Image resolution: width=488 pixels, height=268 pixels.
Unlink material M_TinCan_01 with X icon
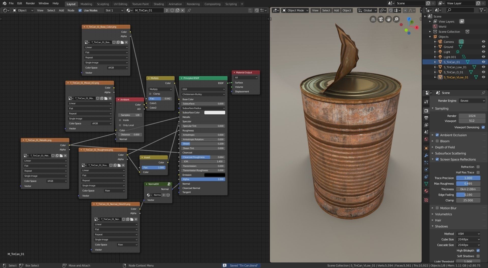pyautogui.click(x=182, y=10)
